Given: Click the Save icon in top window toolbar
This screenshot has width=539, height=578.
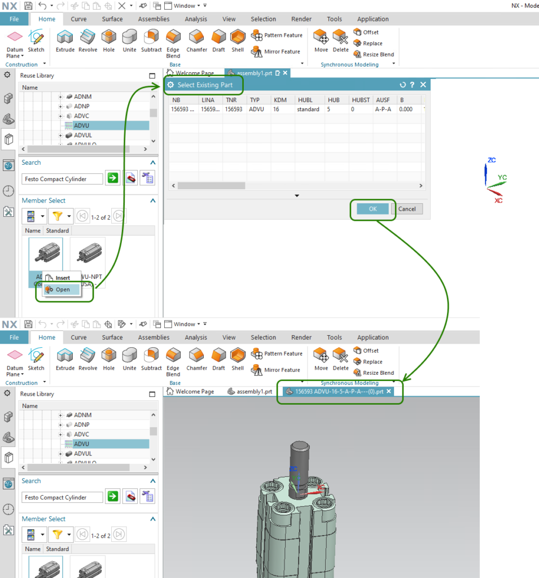Looking at the screenshot, I should 28,6.
